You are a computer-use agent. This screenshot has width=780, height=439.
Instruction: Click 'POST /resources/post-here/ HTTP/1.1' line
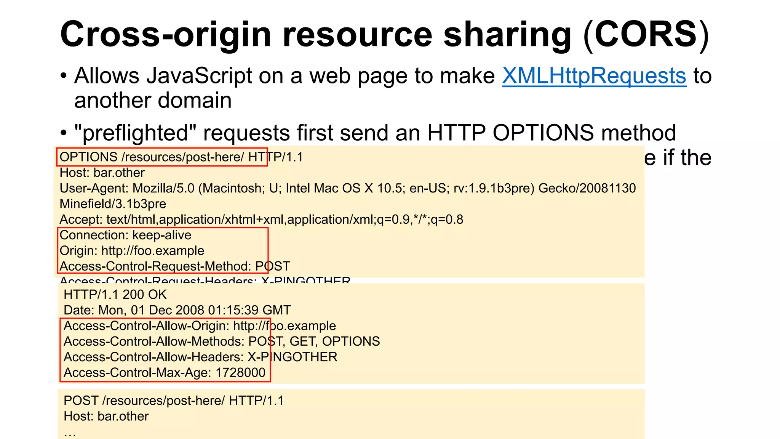174,401
